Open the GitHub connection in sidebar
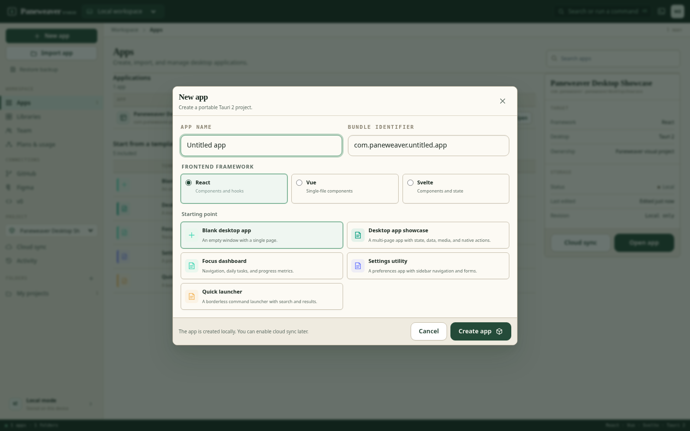Viewport: 690px width, 431px height. point(51,173)
